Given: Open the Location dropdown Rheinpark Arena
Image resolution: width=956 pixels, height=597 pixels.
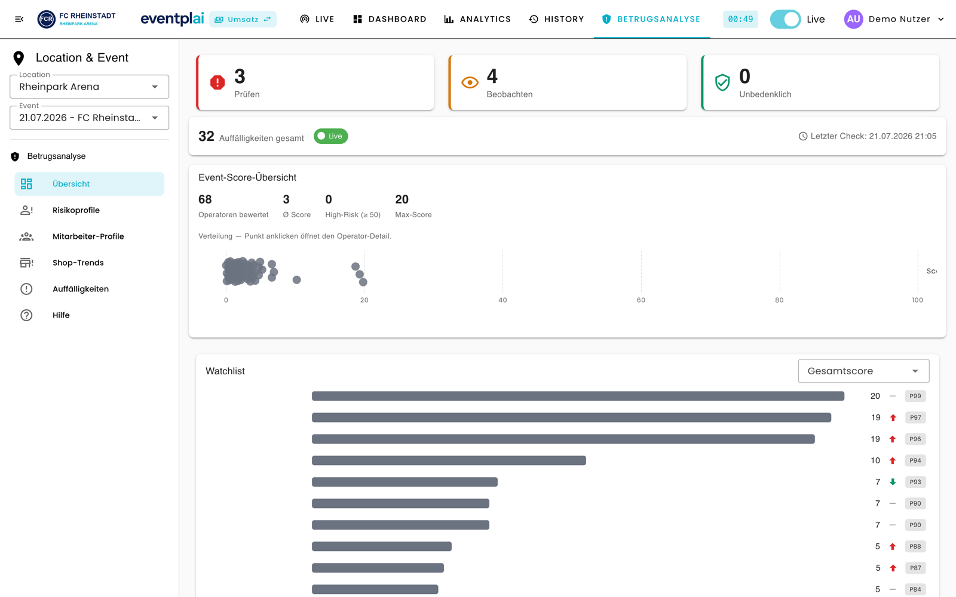Looking at the screenshot, I should (89, 87).
